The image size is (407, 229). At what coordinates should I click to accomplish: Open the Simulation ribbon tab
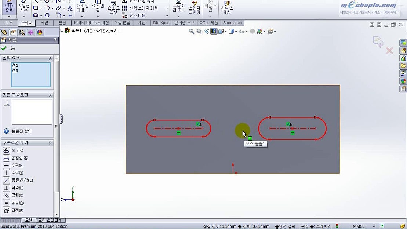232,22
